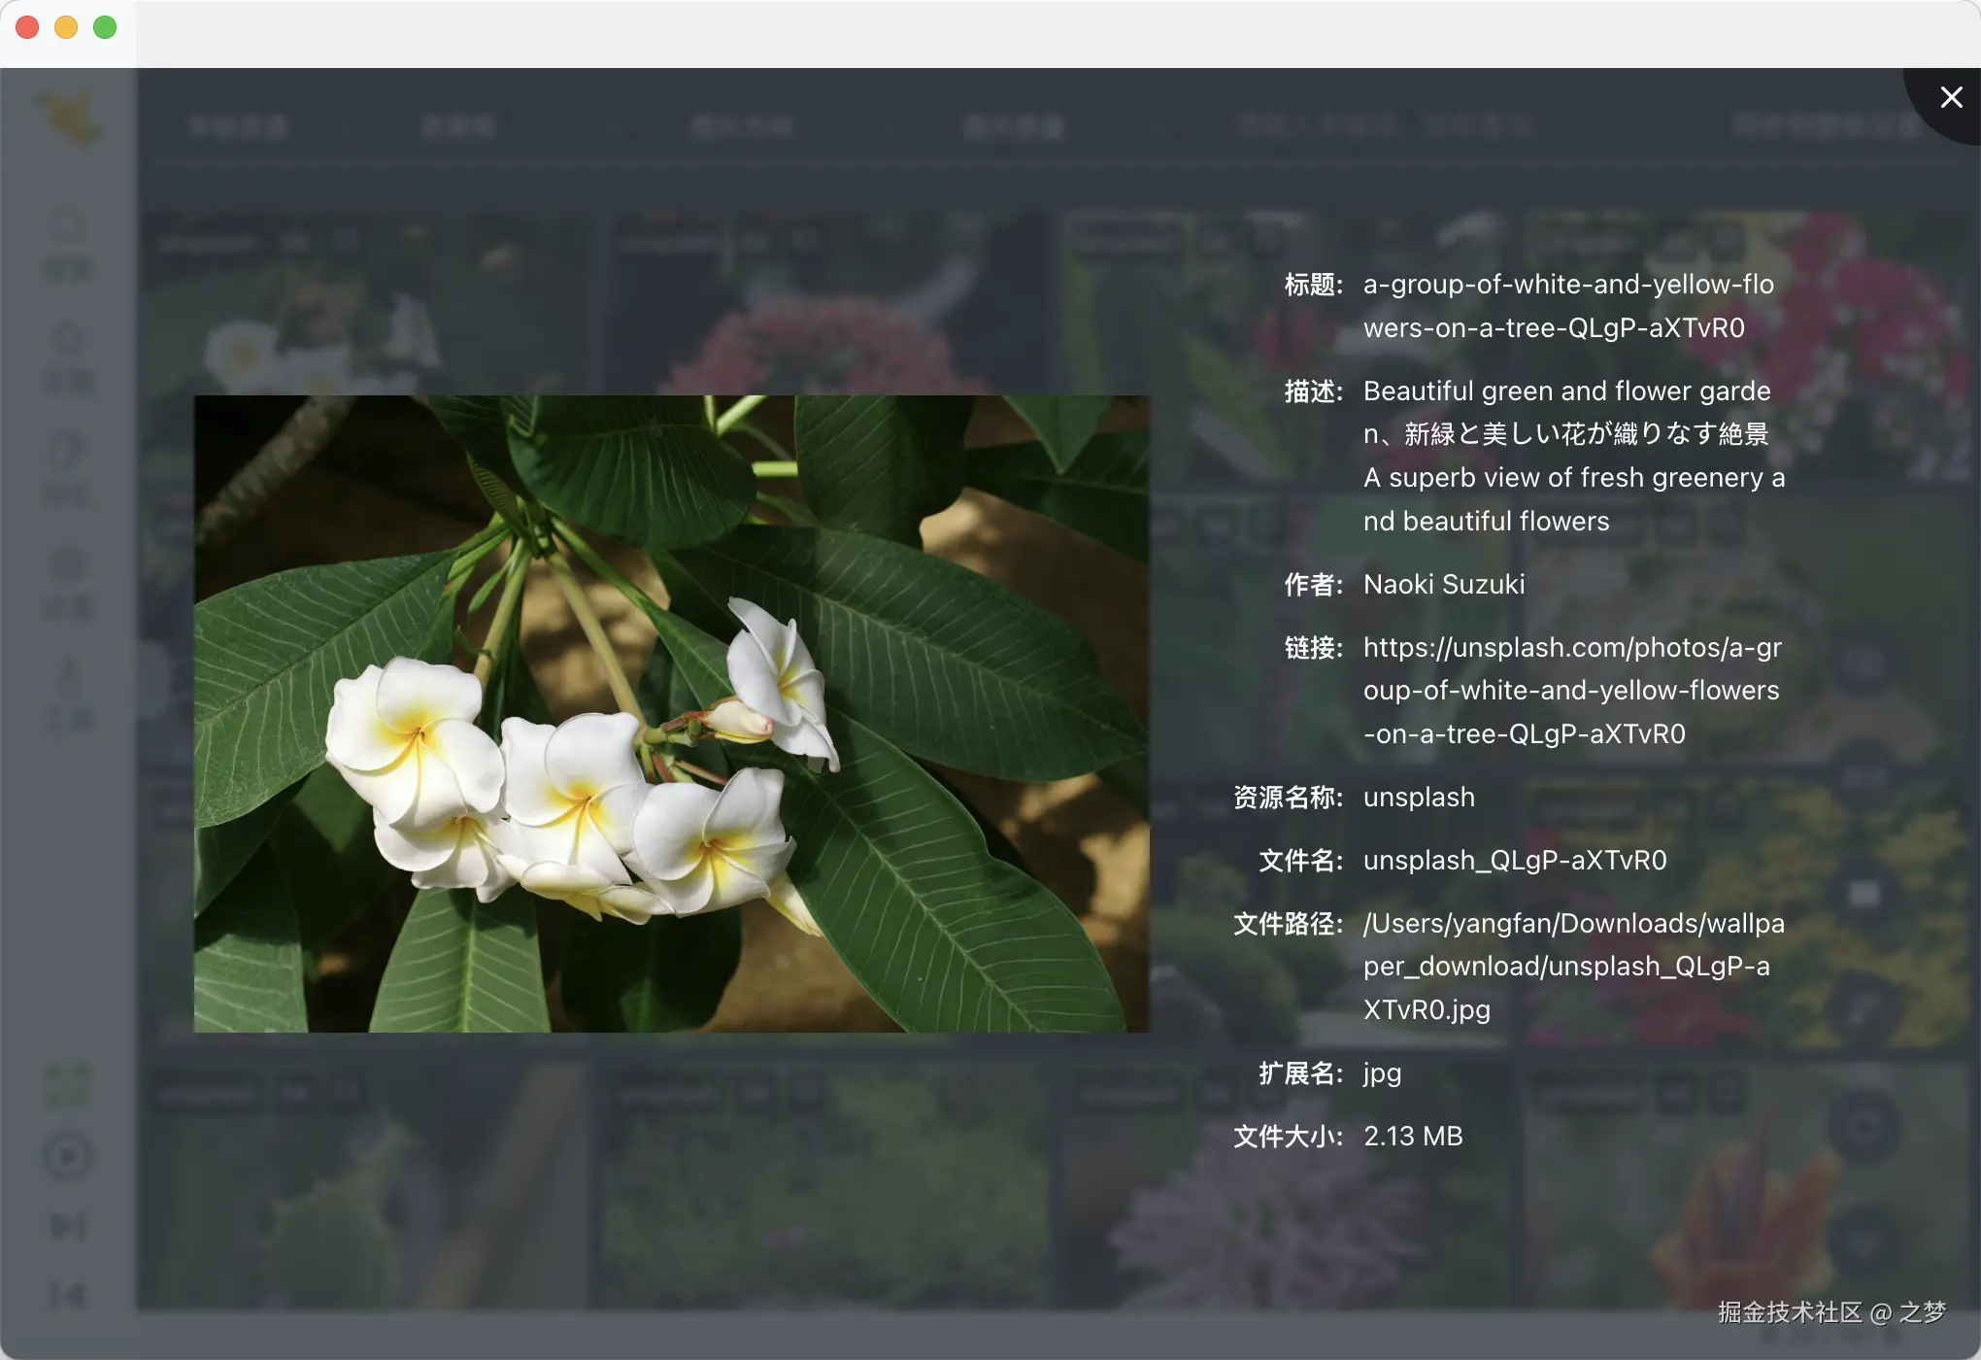Close the image details overlay with the X

pyautogui.click(x=1951, y=97)
